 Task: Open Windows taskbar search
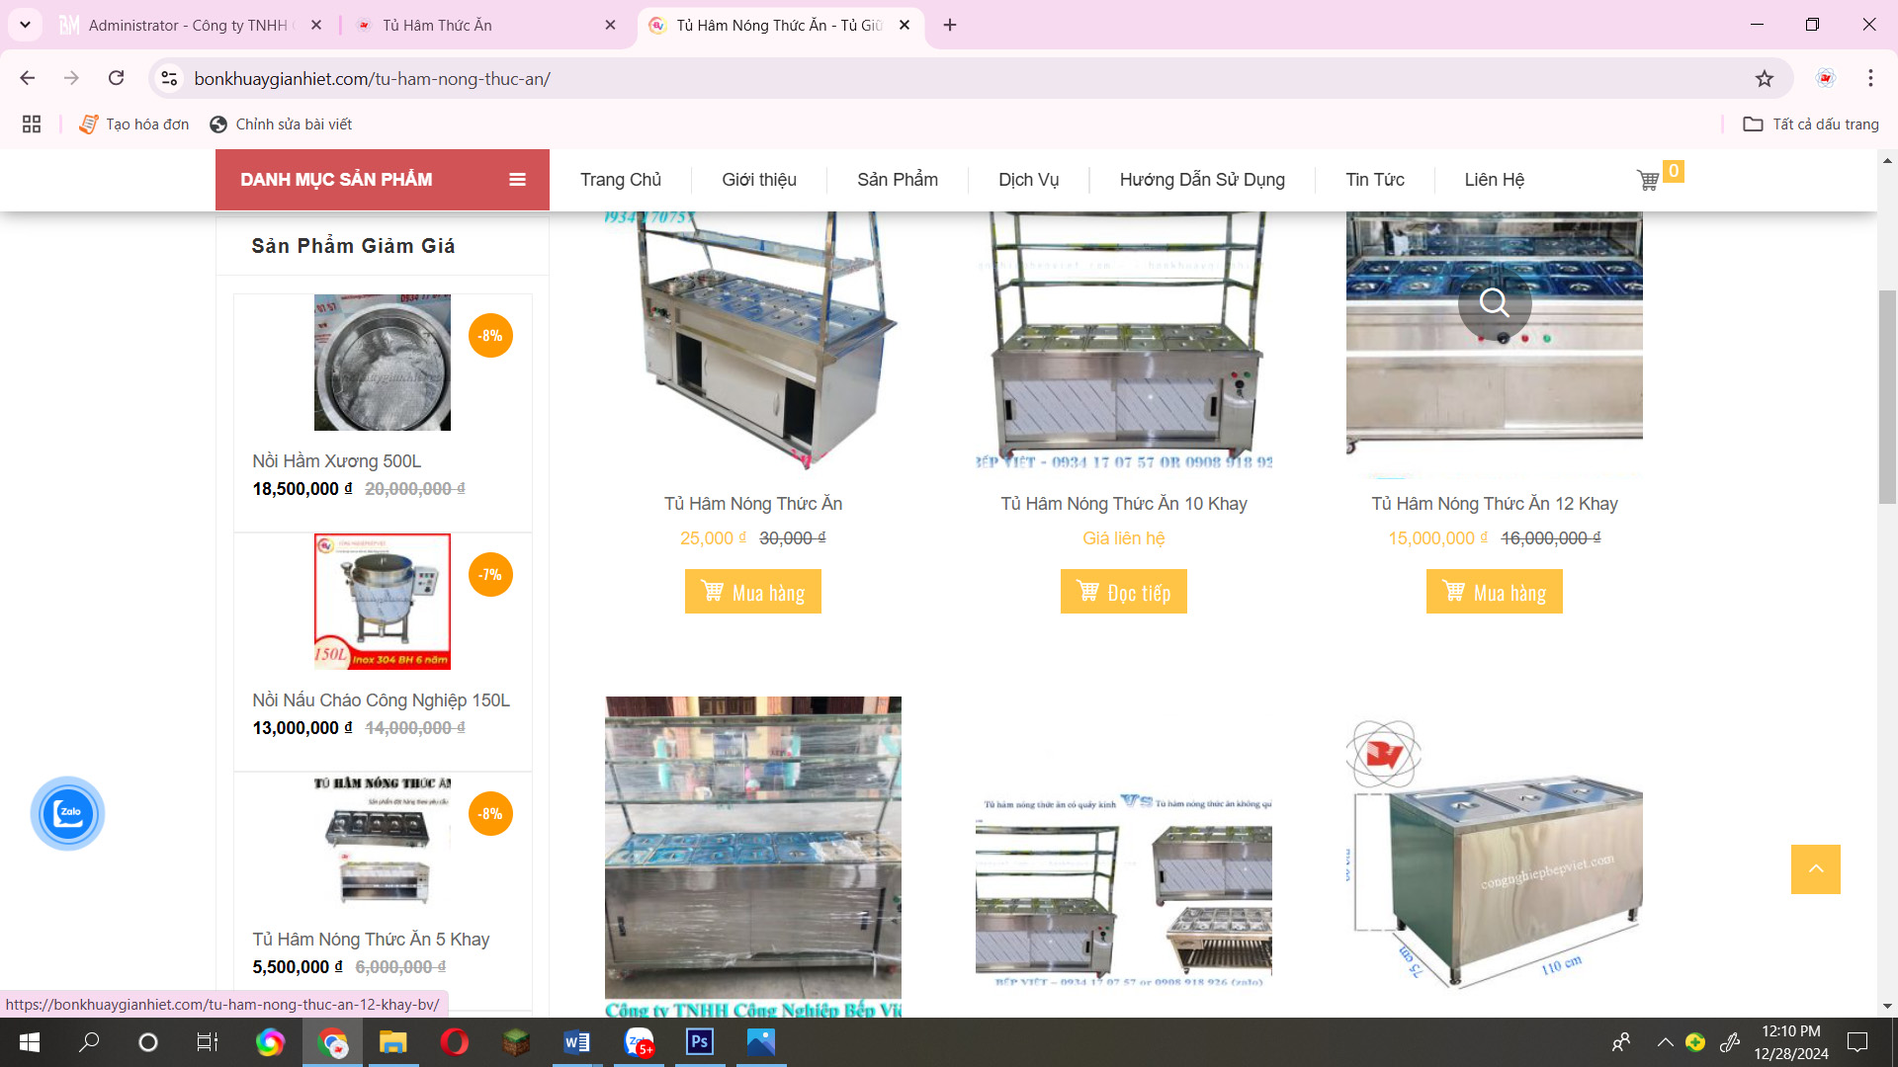[89, 1042]
